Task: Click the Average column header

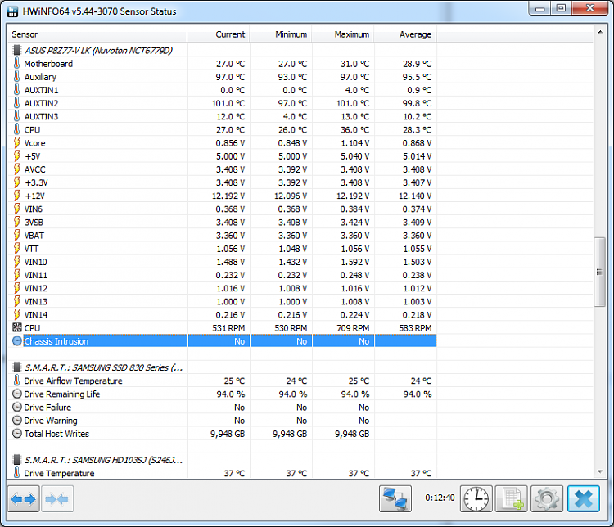Action: tap(405, 34)
